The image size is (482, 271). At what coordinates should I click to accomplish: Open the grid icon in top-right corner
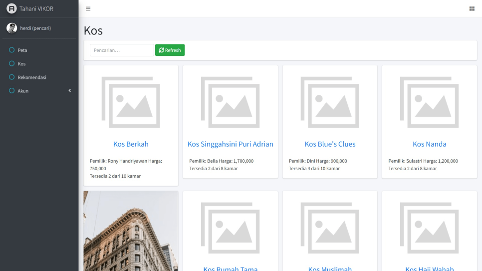472,8
